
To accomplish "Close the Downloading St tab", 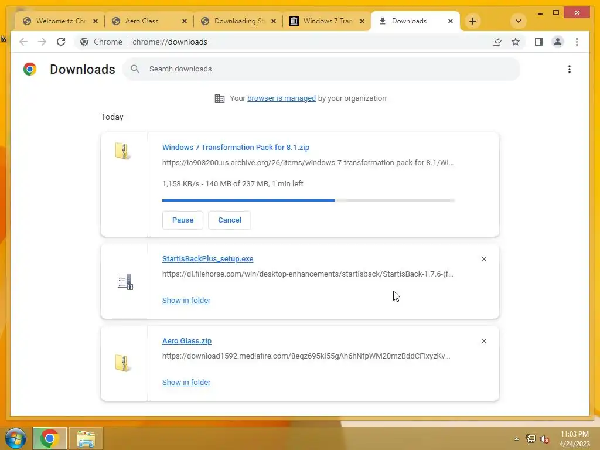I will [x=273, y=21].
